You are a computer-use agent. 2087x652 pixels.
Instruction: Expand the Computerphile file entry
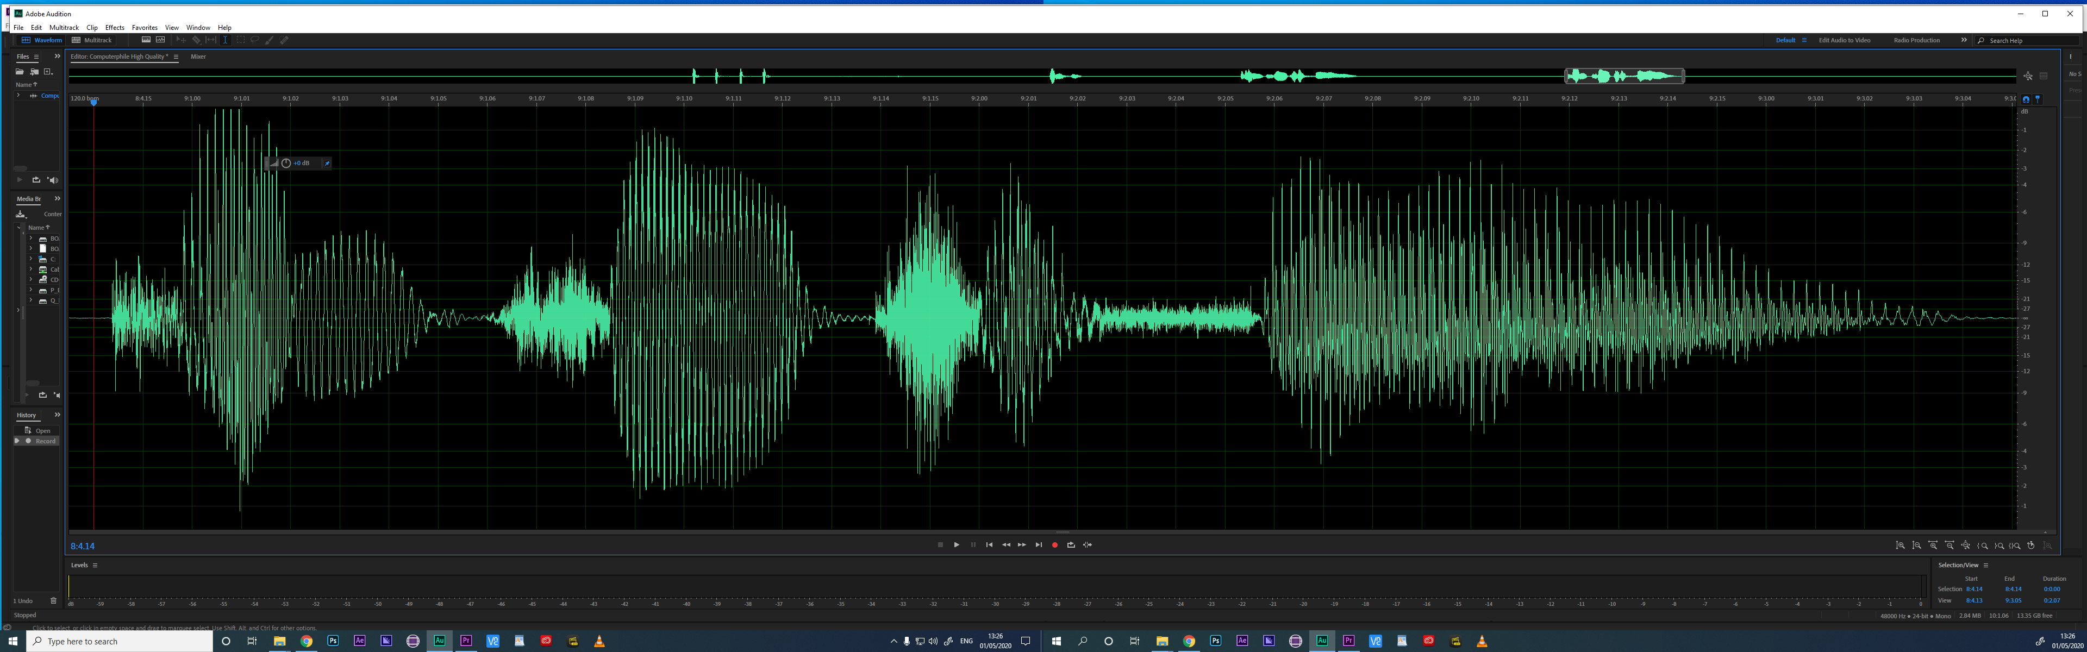pyautogui.click(x=18, y=96)
